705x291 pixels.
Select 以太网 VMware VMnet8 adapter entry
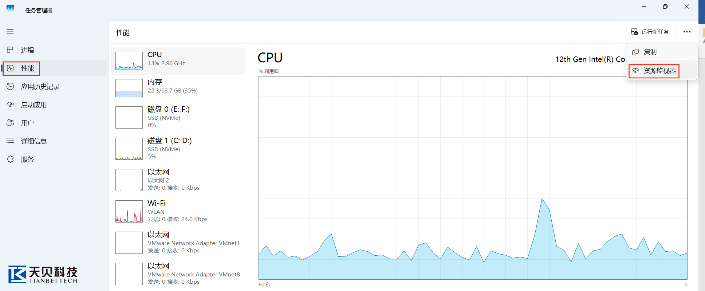[x=177, y=274]
